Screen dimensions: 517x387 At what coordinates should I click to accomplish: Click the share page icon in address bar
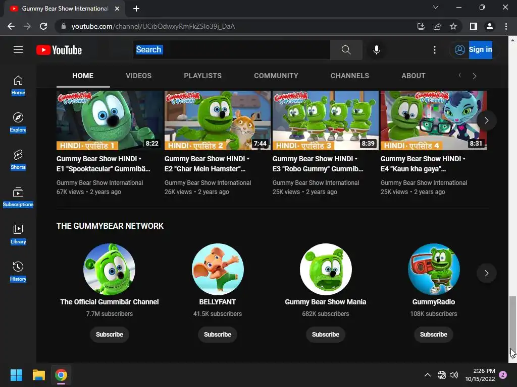437,26
